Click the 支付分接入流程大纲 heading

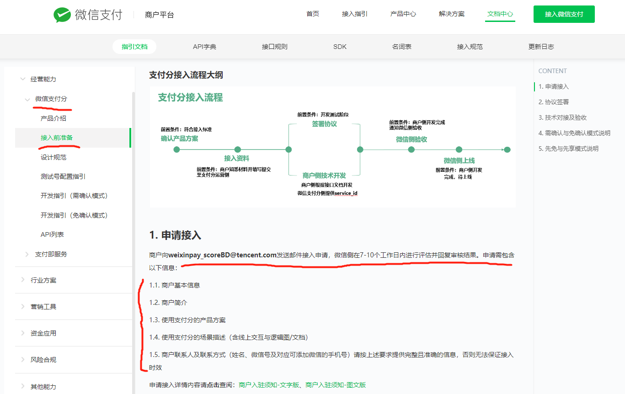coord(186,75)
